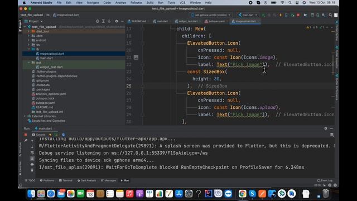Click the green Run app icon in toolbar
Image resolution: width=357 pixels, height=201 pixels.
pyautogui.click(x=263, y=15)
